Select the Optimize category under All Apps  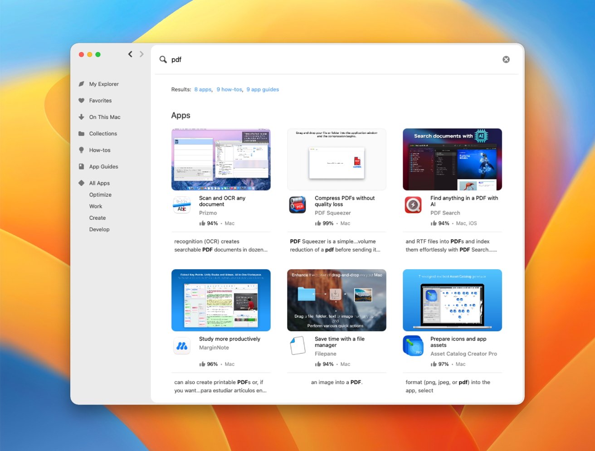click(x=100, y=195)
